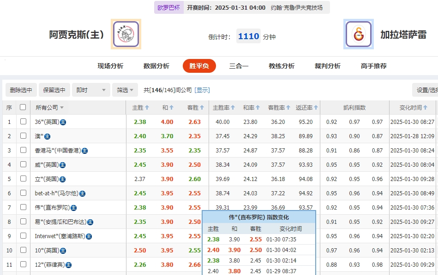Sort by the 客胜率 column arrow

(288, 107)
